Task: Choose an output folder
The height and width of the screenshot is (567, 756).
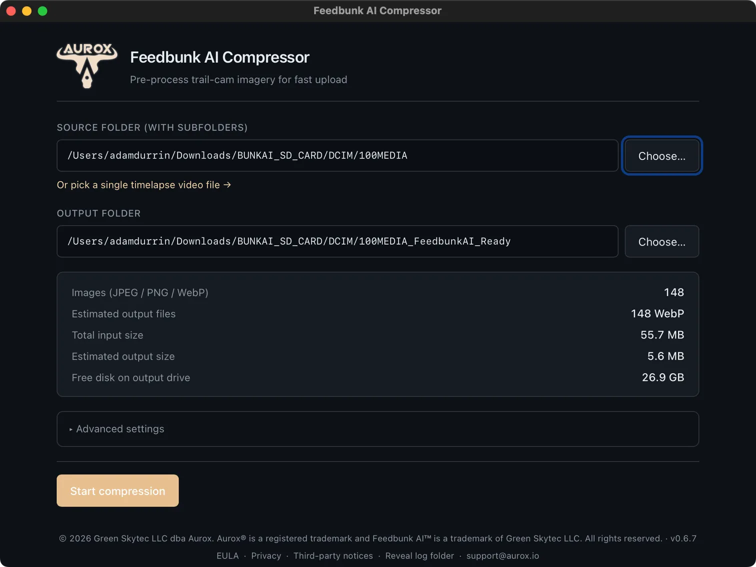Action: pyautogui.click(x=661, y=241)
